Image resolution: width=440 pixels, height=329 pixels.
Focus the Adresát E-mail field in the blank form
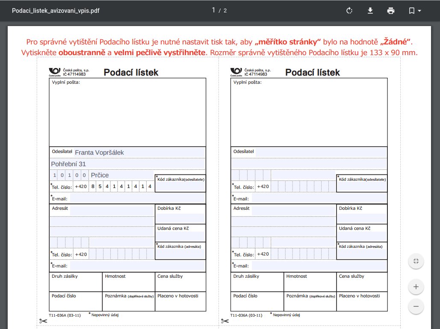tap(319, 266)
